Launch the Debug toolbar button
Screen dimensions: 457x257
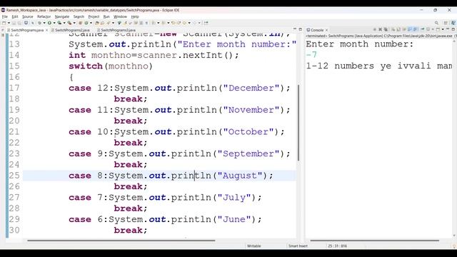(x=39, y=23)
